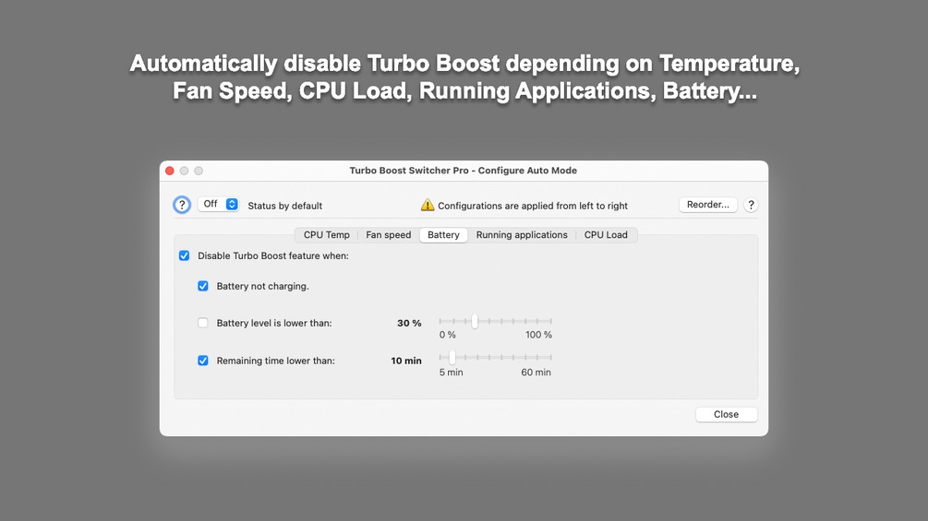Click the yellow warning triangle icon
Image resolution: width=928 pixels, height=521 pixels.
(428, 205)
